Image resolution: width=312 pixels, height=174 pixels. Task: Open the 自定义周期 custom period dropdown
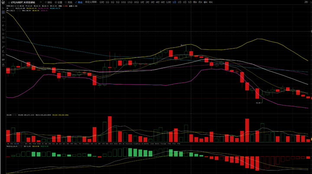(x=91, y=2)
